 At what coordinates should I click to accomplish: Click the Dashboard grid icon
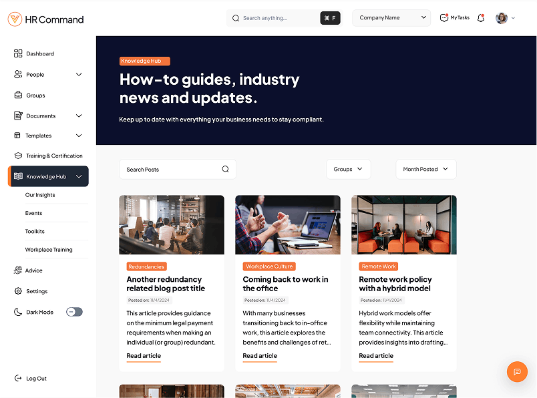click(x=18, y=53)
